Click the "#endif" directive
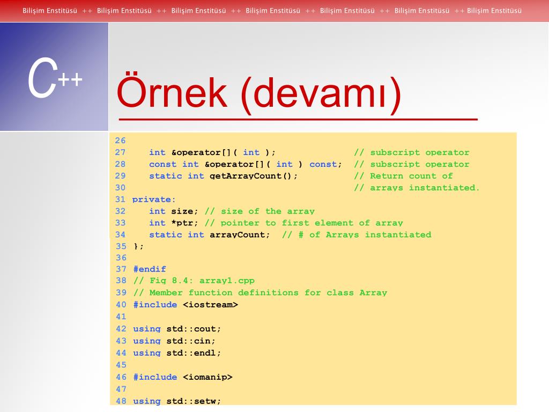Screen dimensions: 549x412 point(150,269)
